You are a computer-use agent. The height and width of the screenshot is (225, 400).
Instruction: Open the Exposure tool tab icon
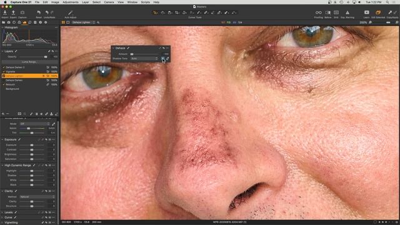24,22
